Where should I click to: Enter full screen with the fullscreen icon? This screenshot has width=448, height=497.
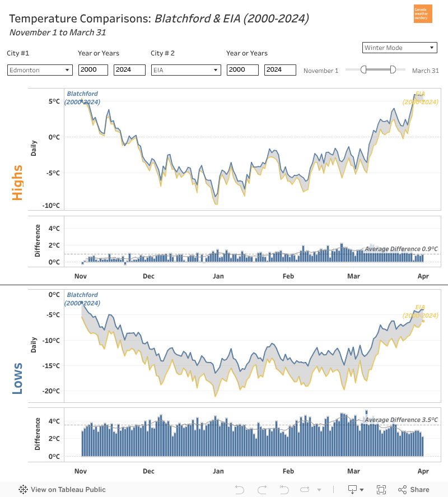381,489
